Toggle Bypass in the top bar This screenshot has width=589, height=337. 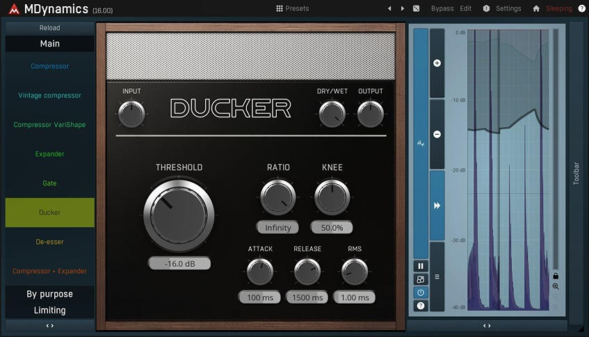442,9
